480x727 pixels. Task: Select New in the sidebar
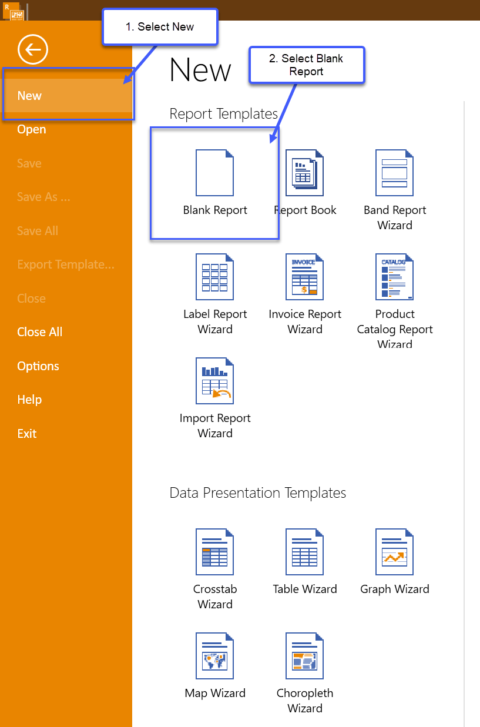pyautogui.click(x=29, y=95)
